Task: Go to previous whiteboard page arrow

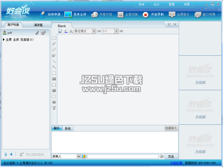Action: pos(99,31)
